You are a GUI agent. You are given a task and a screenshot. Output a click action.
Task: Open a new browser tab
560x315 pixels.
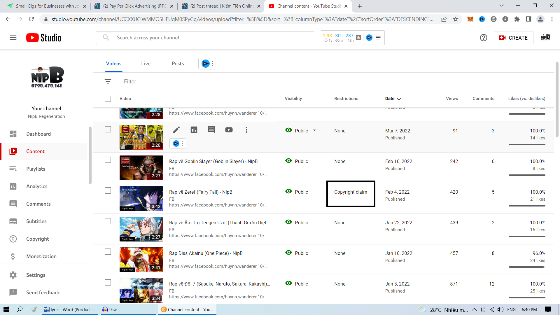tap(360, 6)
